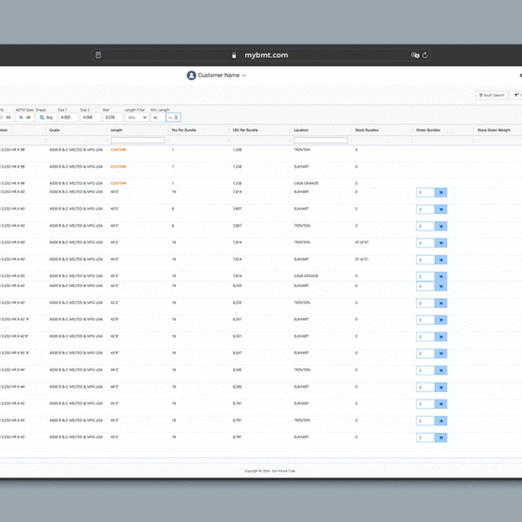Open the Length Filter Min dropdown

[136, 117]
